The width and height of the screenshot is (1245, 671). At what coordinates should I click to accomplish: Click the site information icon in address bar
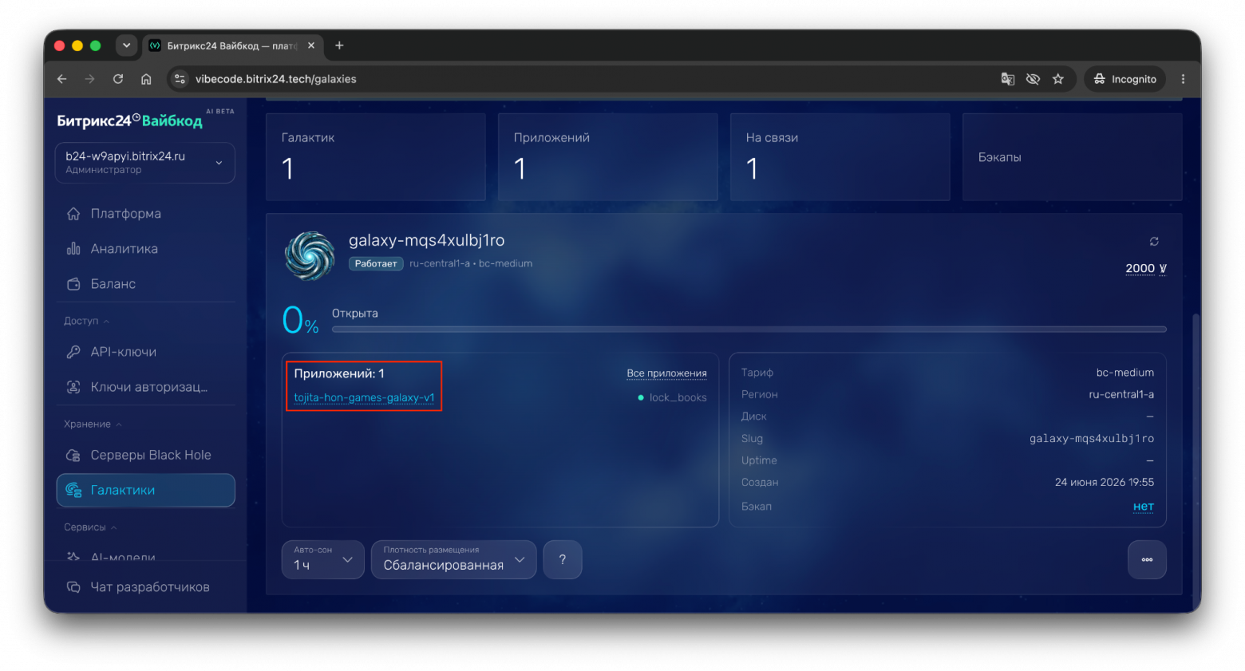point(180,79)
